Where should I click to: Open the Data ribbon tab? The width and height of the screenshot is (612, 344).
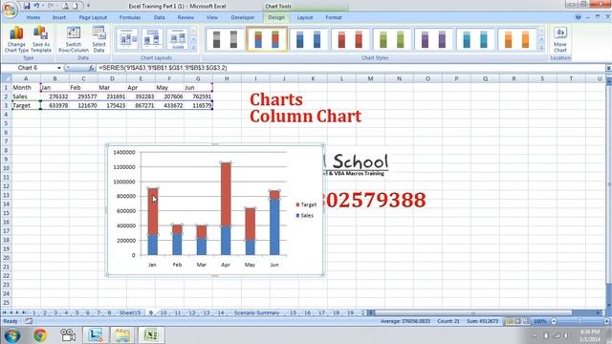(160, 17)
